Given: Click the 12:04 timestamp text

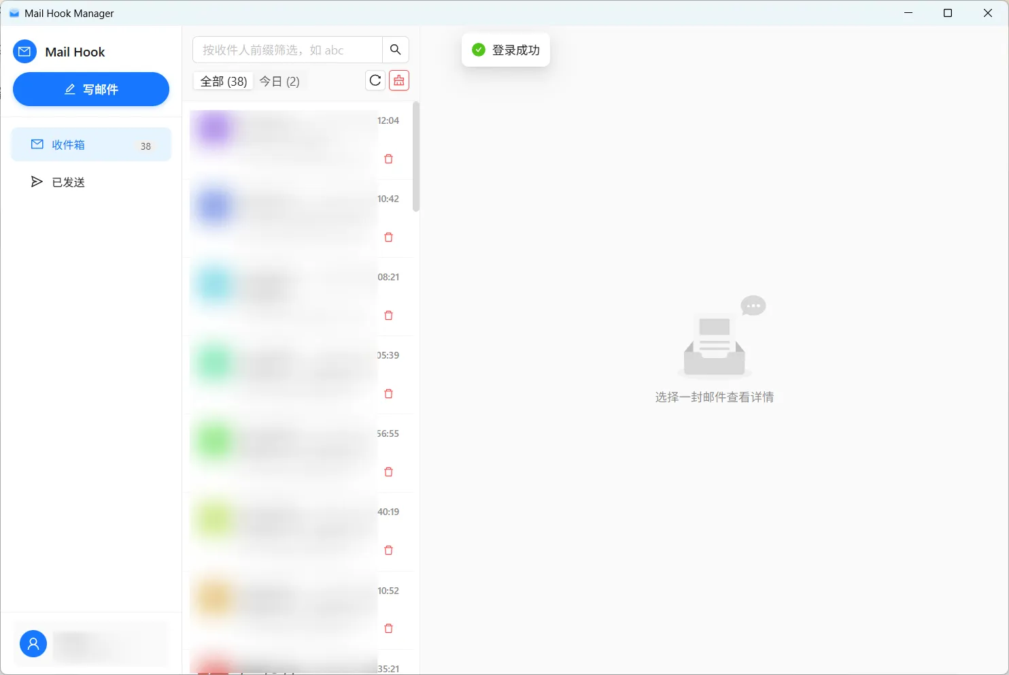Looking at the screenshot, I should pos(388,120).
